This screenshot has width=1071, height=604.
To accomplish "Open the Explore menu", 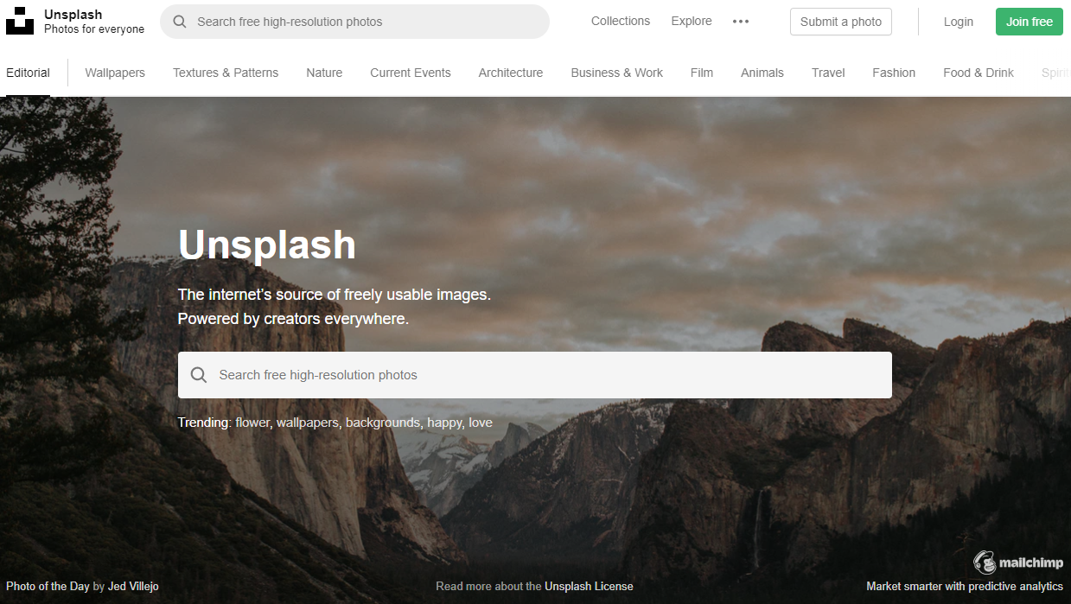I will click(x=692, y=22).
